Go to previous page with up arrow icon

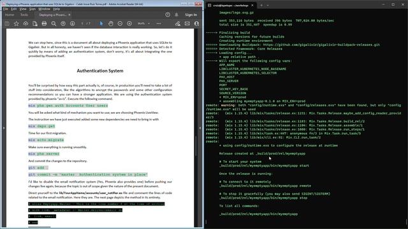(x=63, y=24)
